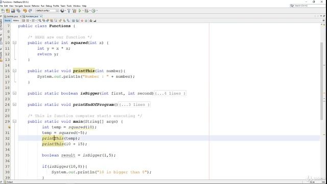This screenshot has width=327, height=184.
Task: Collapse the main method fold
Action: pos(14,121)
